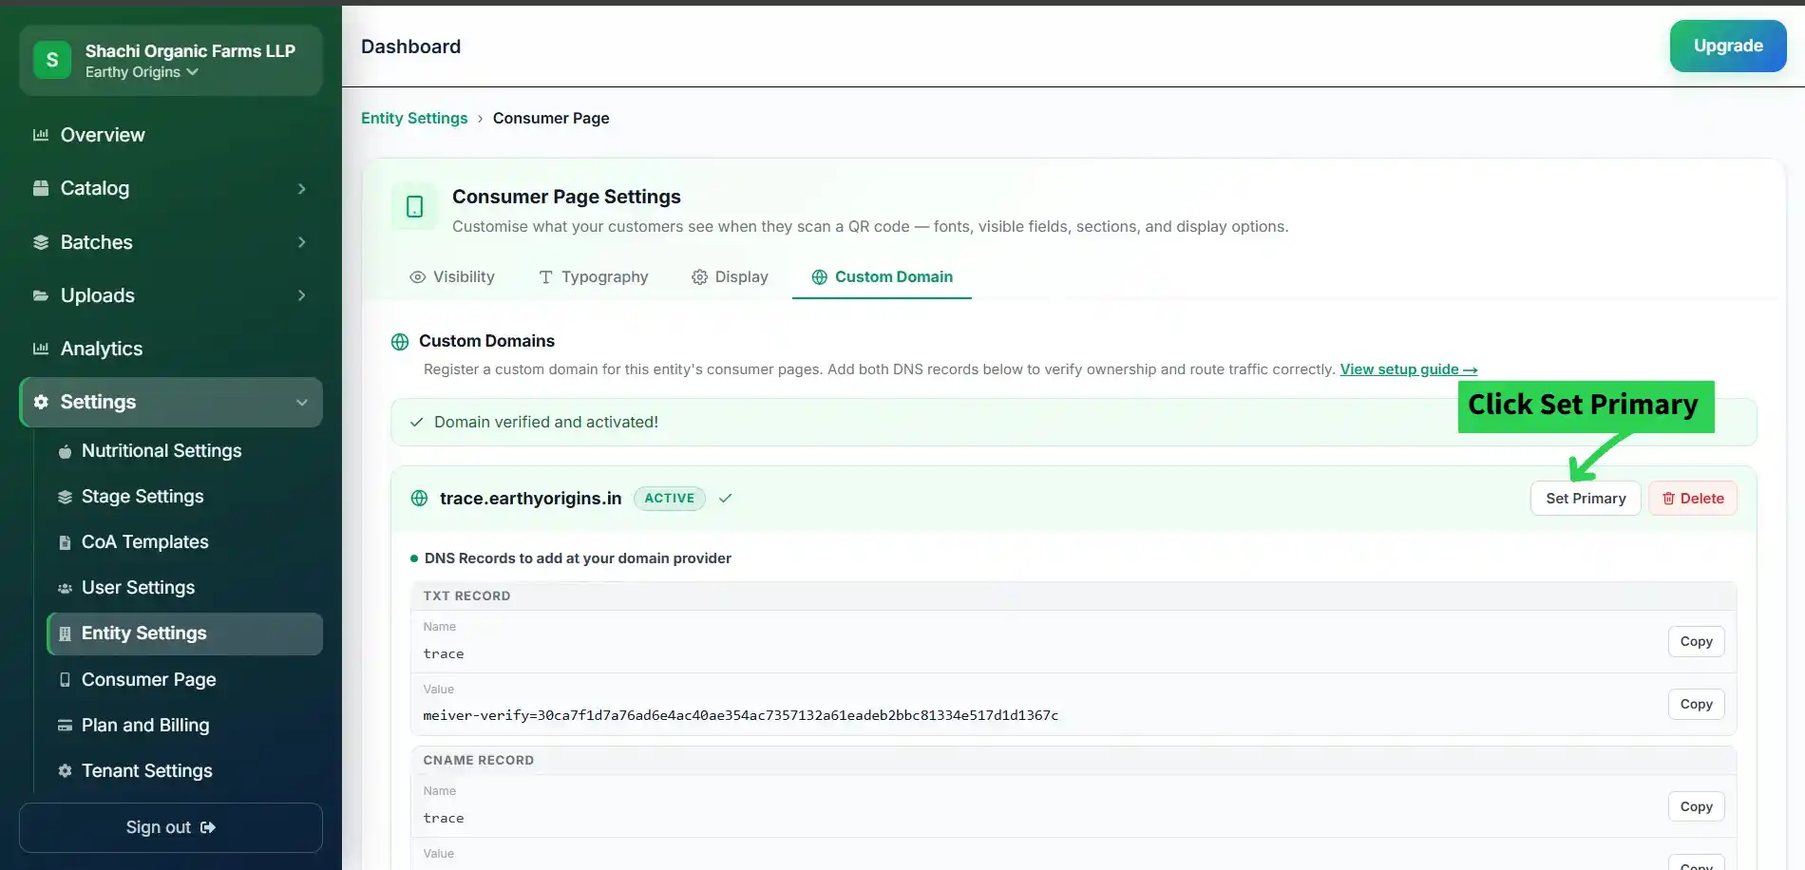Copy the TXT record value

[x=1696, y=704]
